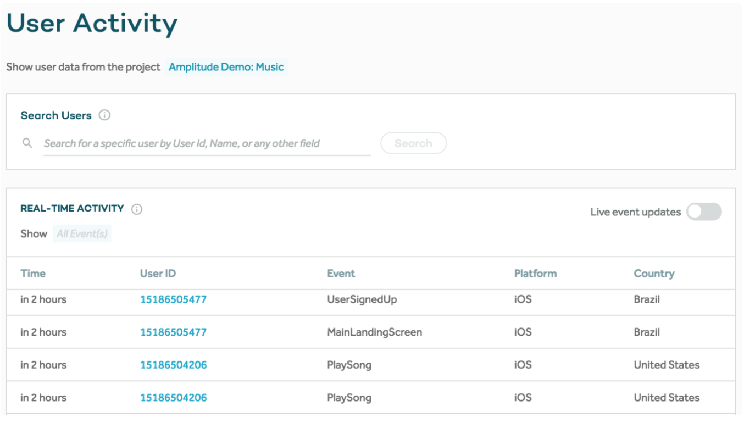Sort by the Country column header
The image size is (744, 434).
pyautogui.click(x=654, y=274)
